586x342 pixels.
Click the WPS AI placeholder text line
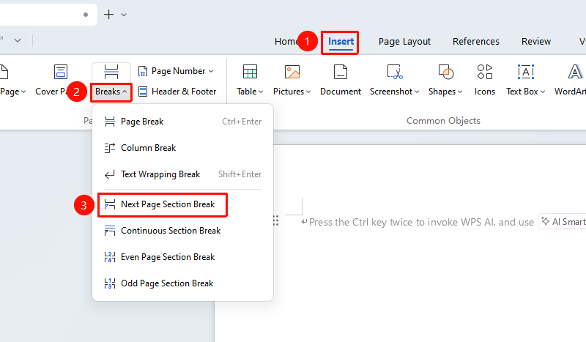[x=422, y=222]
